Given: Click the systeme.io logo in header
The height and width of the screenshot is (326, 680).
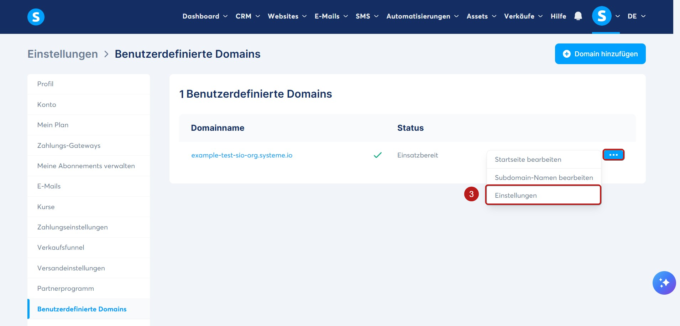Looking at the screenshot, I should [x=36, y=17].
